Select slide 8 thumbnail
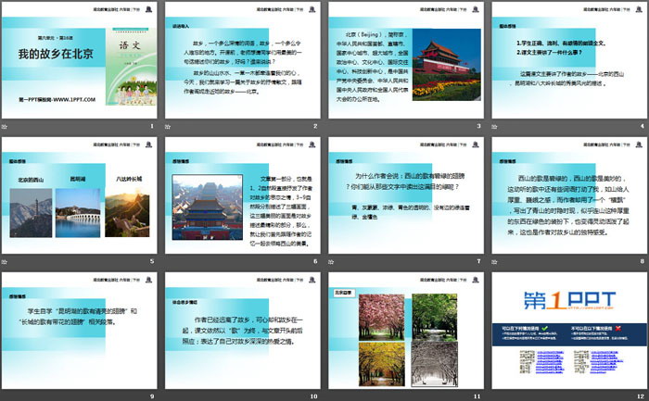The image size is (649, 401). coord(569,195)
